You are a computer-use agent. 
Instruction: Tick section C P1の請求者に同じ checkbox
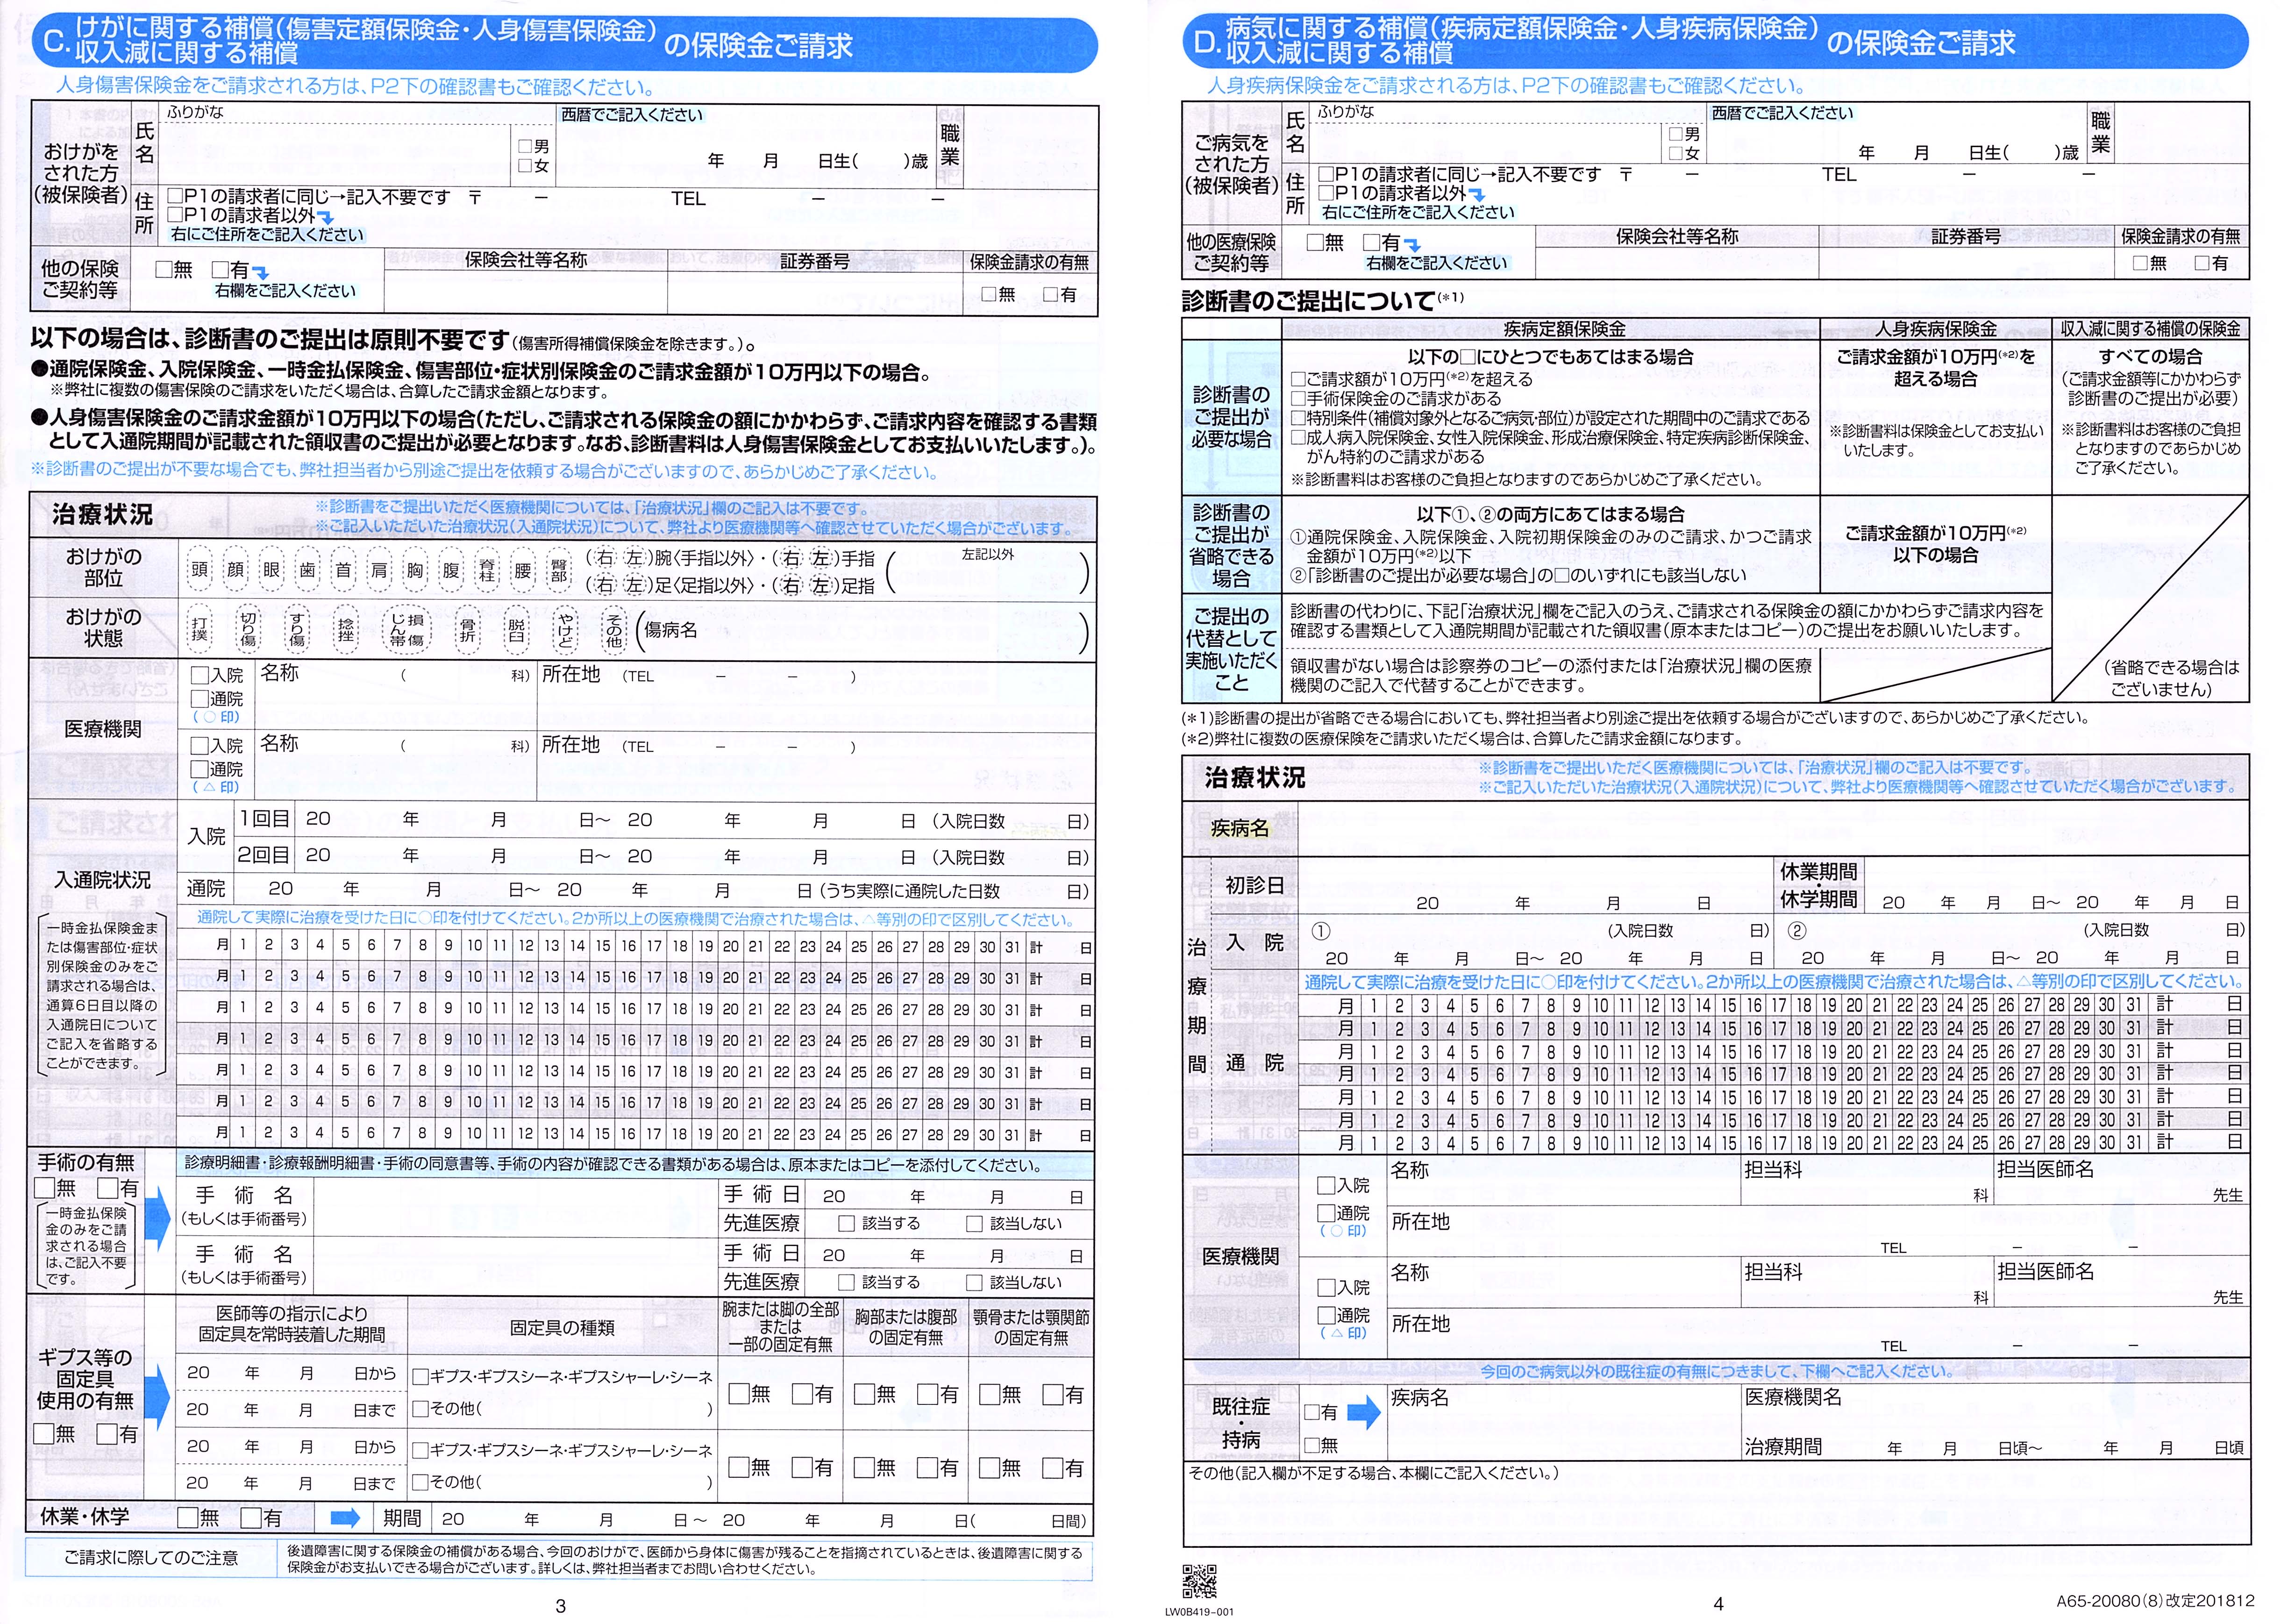coord(176,197)
